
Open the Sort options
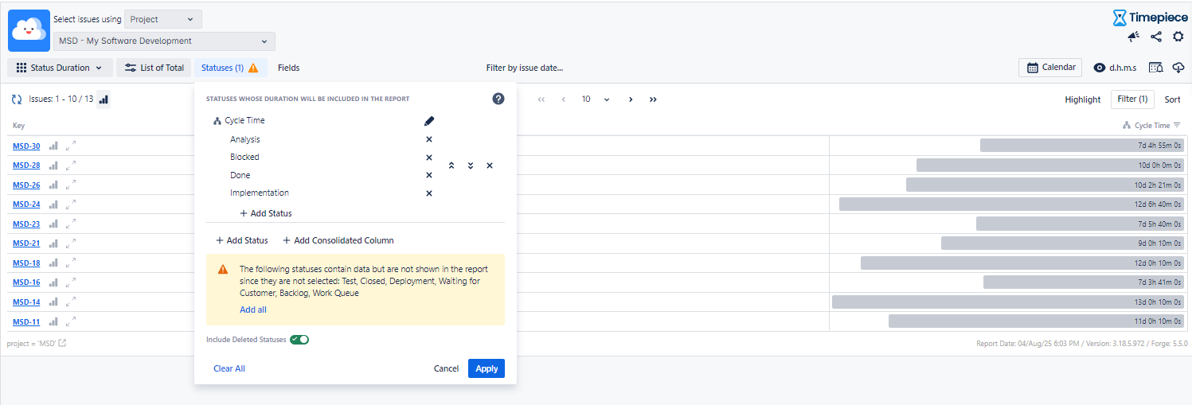(1172, 99)
